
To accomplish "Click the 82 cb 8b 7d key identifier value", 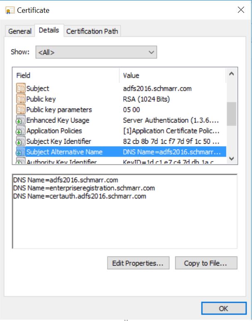I will [171, 141].
